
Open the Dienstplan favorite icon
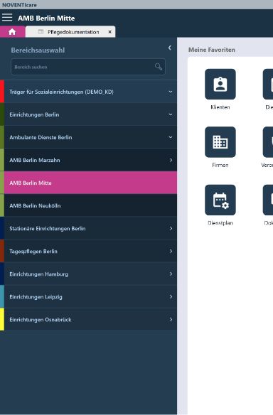(220, 200)
